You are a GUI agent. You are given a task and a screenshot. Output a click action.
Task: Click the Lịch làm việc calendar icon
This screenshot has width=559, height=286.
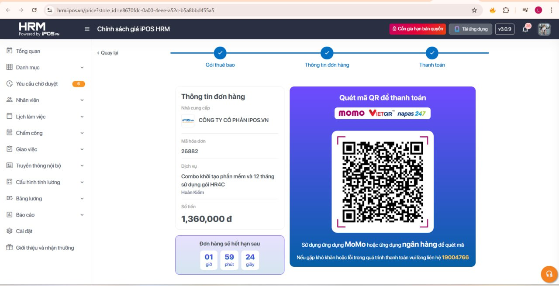(10, 117)
